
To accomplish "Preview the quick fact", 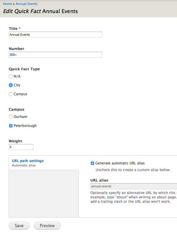I will pos(47,226).
